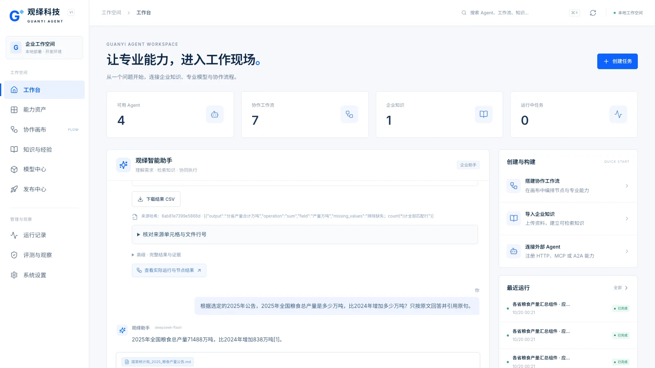Click the rocket icon for 发布中心
The height and width of the screenshot is (368, 655).
pos(14,189)
